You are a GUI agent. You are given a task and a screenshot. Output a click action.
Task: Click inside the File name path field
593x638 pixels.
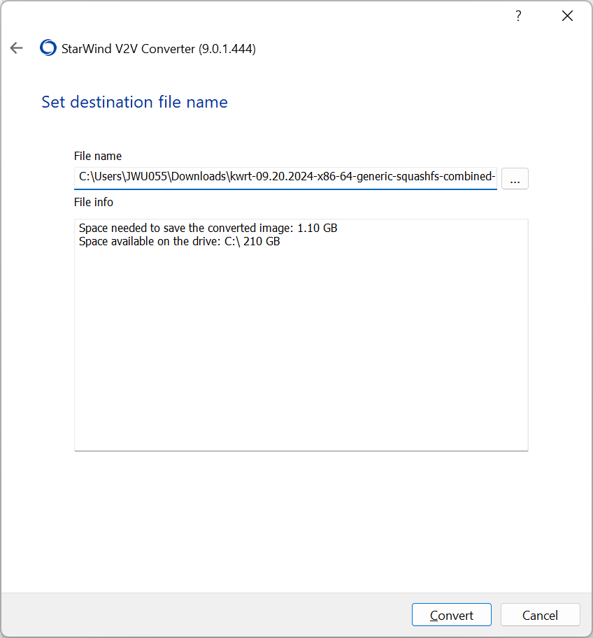click(285, 177)
